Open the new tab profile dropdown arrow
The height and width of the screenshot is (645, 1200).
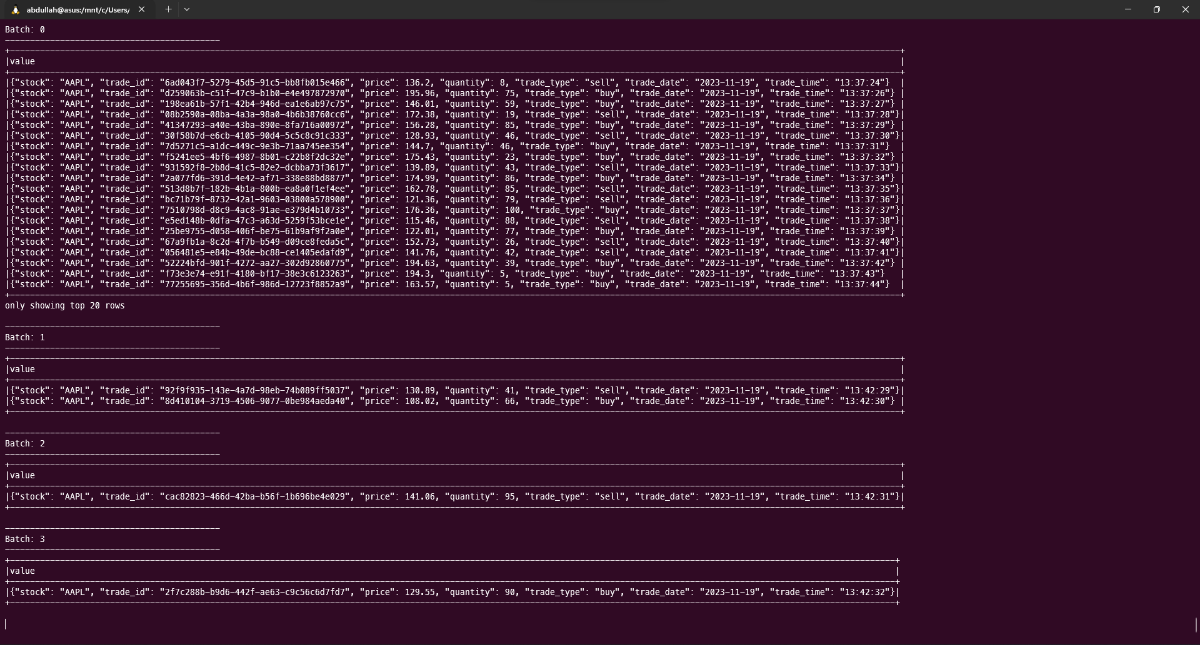[x=187, y=9]
